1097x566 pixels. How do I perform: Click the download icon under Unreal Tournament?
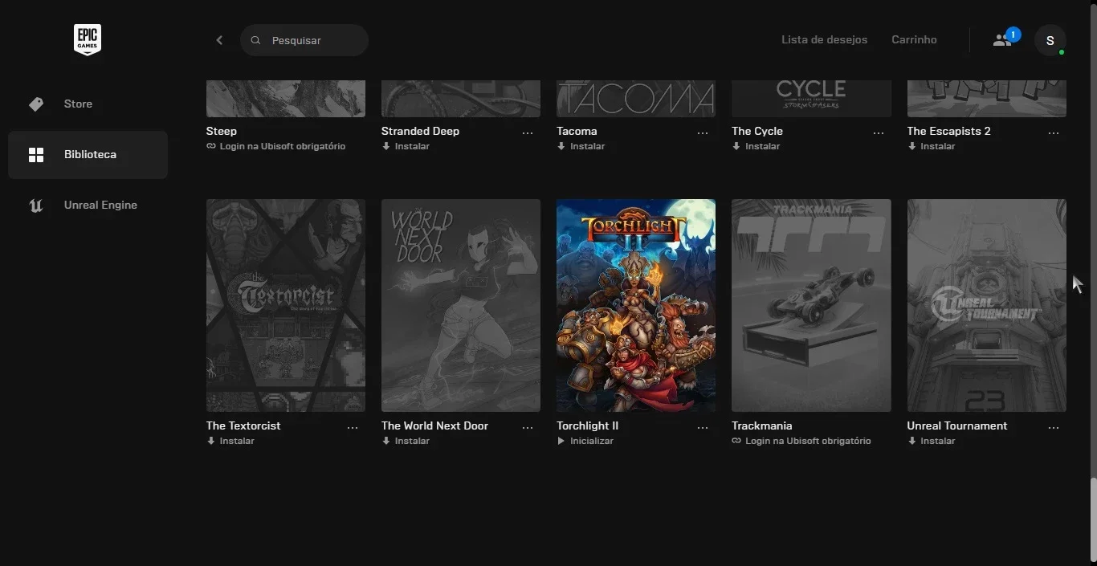click(x=911, y=441)
